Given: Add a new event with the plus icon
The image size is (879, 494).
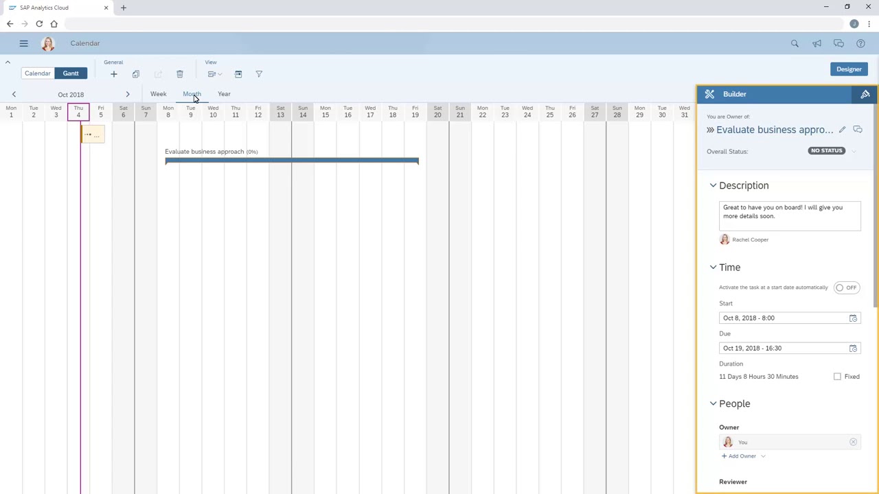Looking at the screenshot, I should 114,74.
